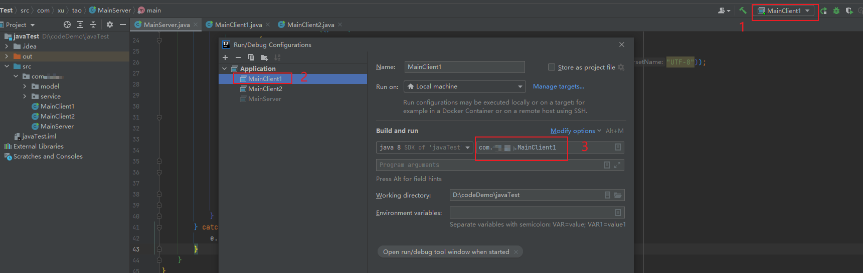This screenshot has height=273, width=863.
Task: Open the Run on Local machine dropdown
Action: [x=465, y=86]
